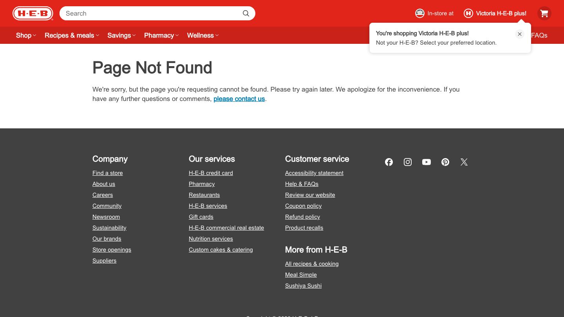Go to the Pinterest icon
The height and width of the screenshot is (317, 564).
[x=445, y=162]
